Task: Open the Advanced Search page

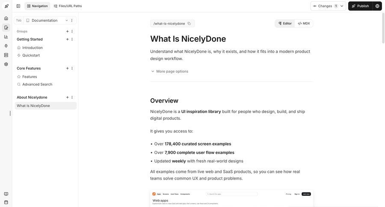Action: click(x=37, y=84)
